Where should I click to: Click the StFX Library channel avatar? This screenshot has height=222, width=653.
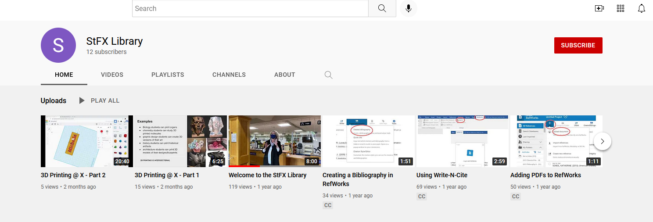(58, 45)
